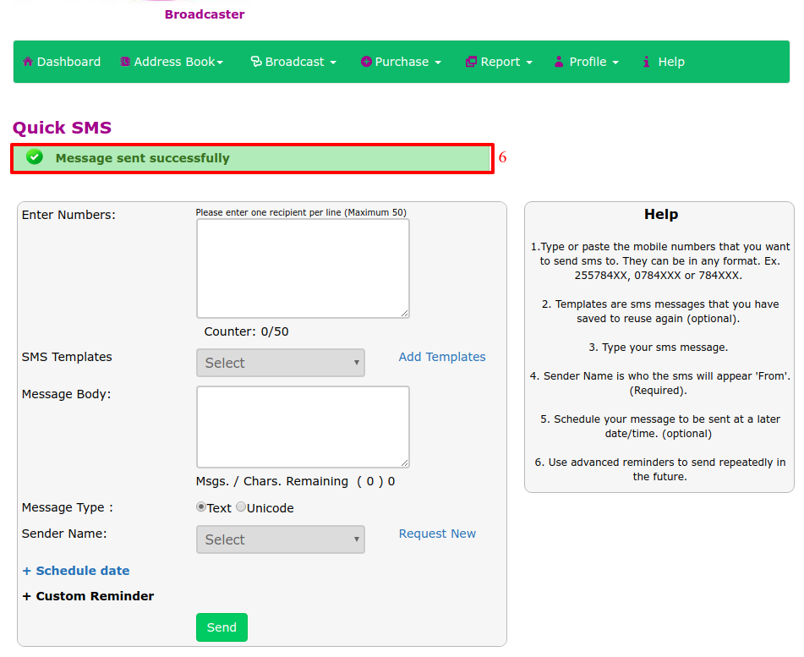Viewport: 804px width, 657px height.
Task: Open the Address Book menu
Action: 172,62
